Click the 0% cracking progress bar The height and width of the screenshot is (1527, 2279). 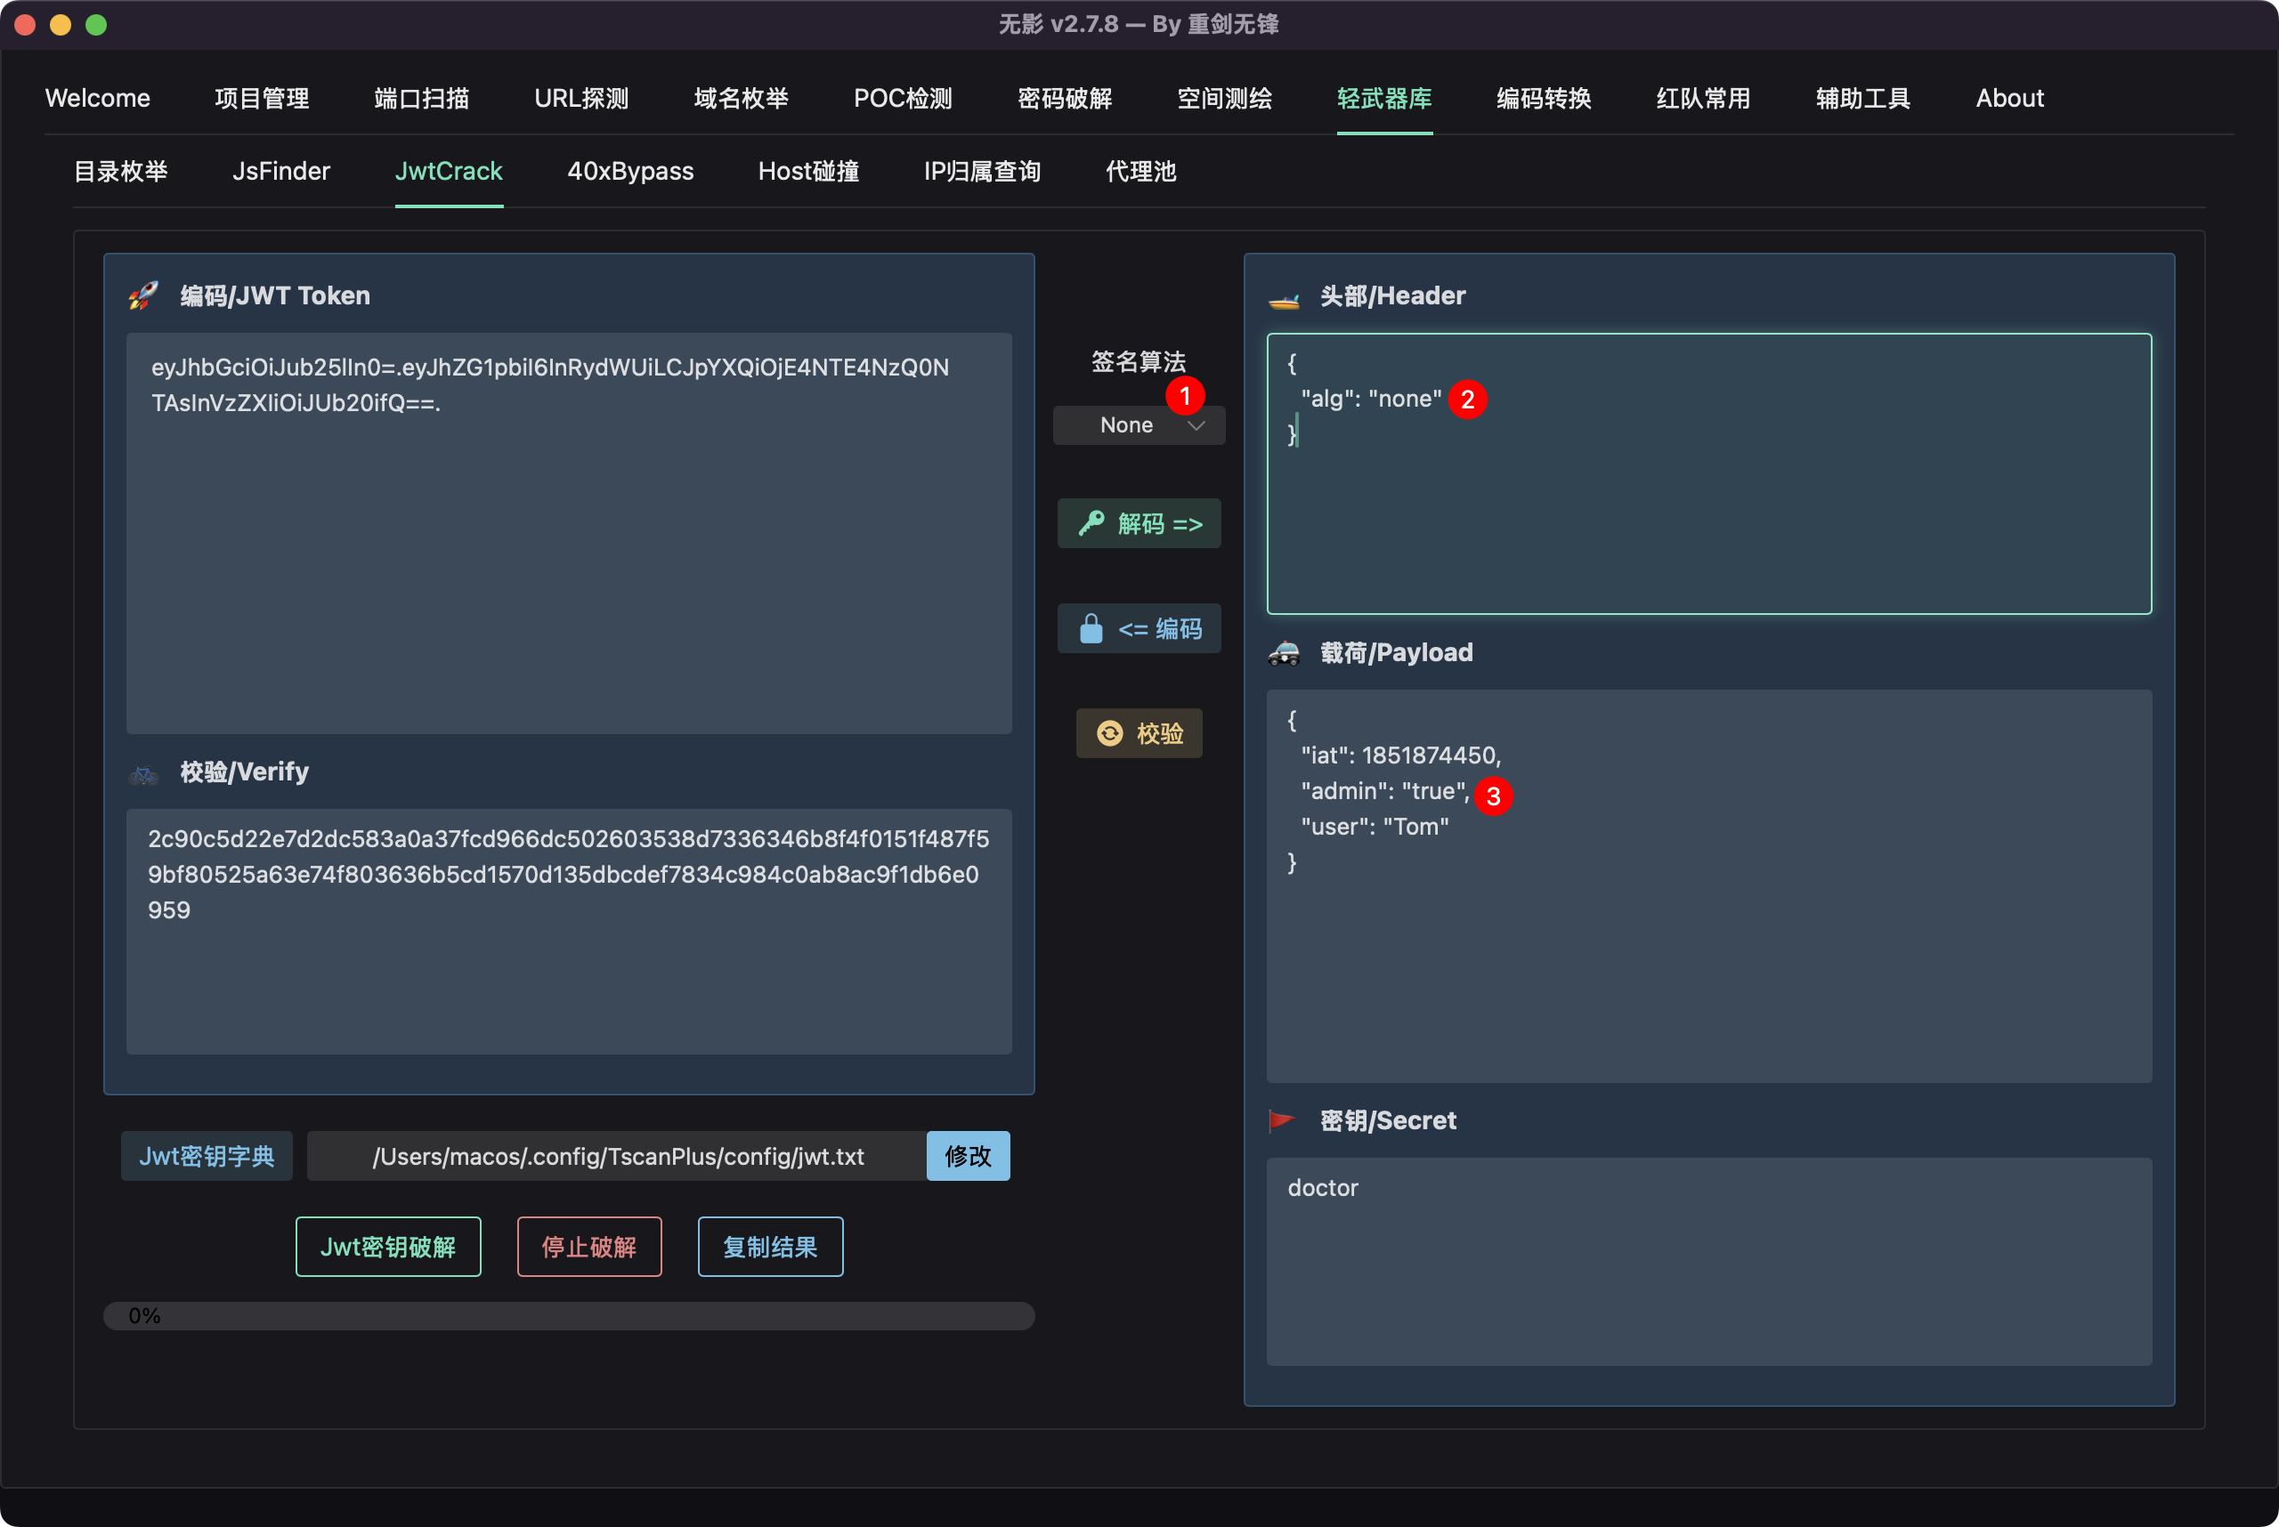pos(569,1316)
